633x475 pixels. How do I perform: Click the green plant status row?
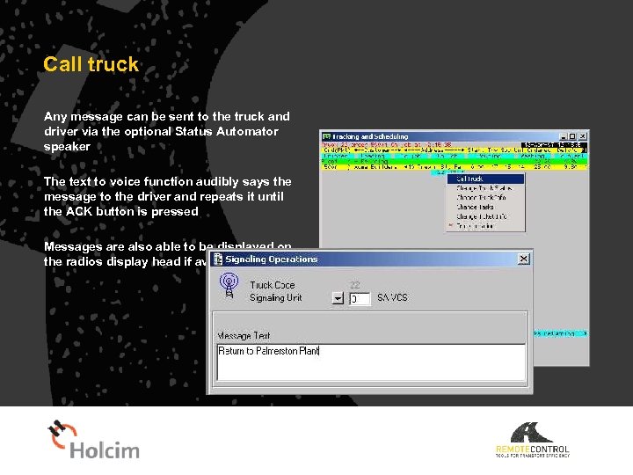pos(455,161)
